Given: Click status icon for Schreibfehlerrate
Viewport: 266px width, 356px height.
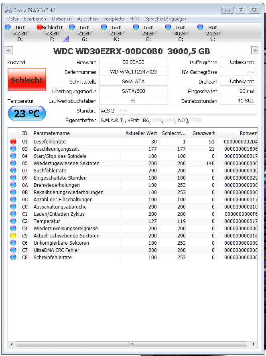Looking at the screenshot, I should click(13, 258).
